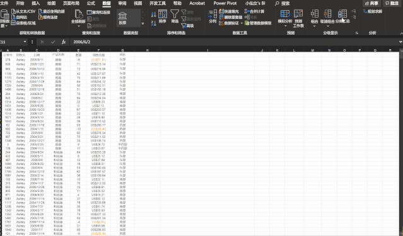This screenshot has height=236, width=403.
Task: Expand 取消组合 dropdown arrow
Action: (328, 26)
